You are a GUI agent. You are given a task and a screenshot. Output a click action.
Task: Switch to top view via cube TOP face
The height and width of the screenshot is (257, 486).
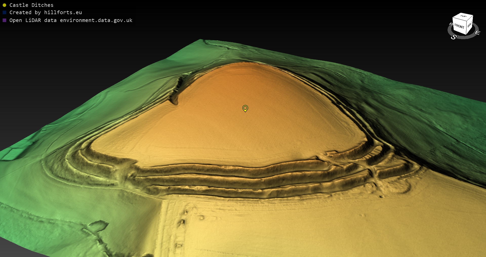463,16
